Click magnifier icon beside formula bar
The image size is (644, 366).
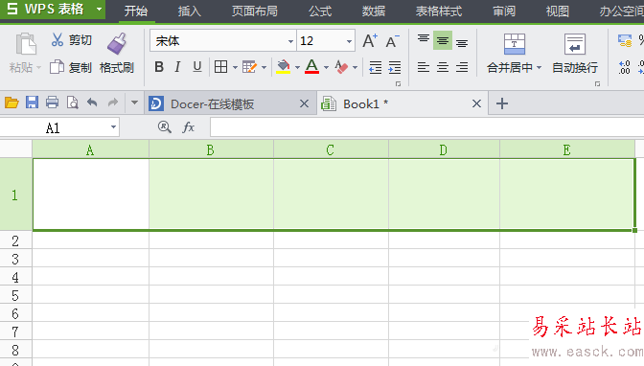pos(164,126)
